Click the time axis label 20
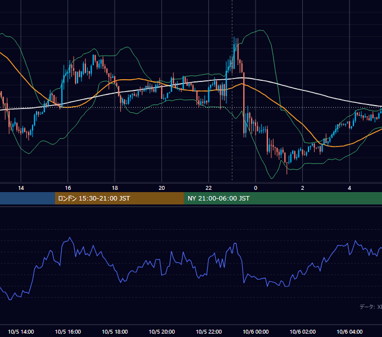The width and height of the screenshot is (382, 337). coord(162,188)
